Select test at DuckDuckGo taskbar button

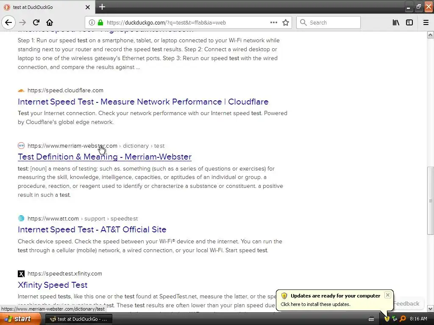[78, 319]
